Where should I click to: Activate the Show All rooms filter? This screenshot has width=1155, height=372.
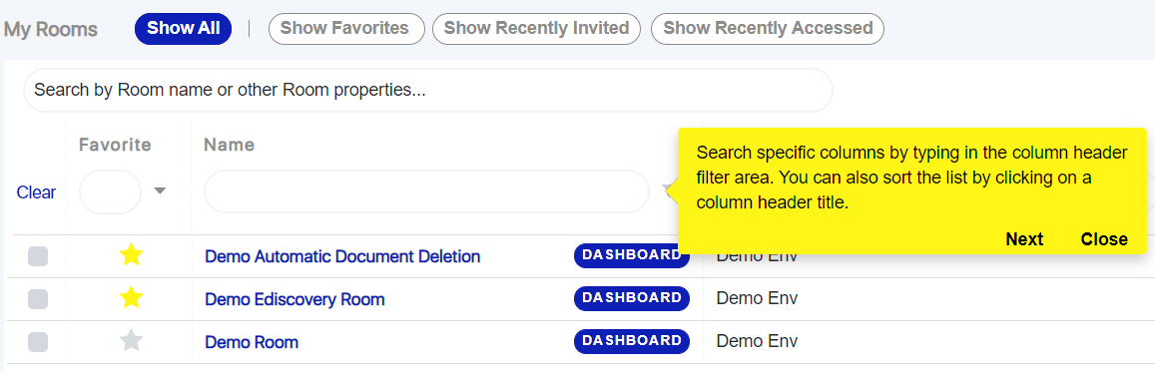pyautogui.click(x=184, y=29)
